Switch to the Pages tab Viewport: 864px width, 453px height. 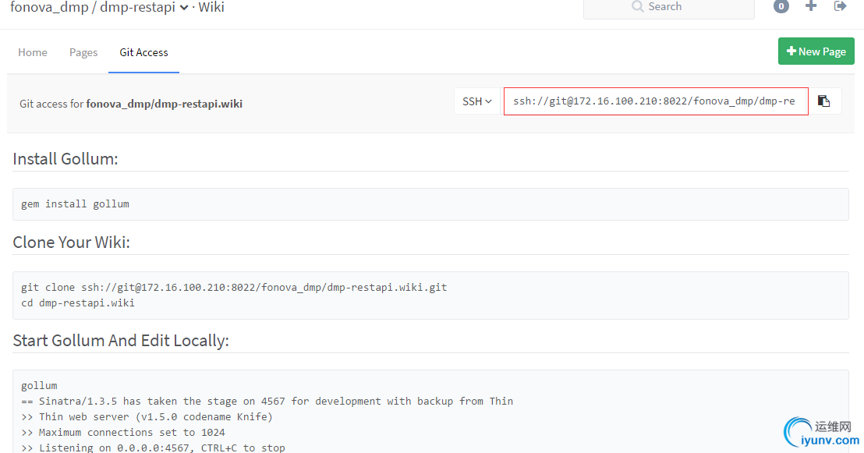pos(83,52)
